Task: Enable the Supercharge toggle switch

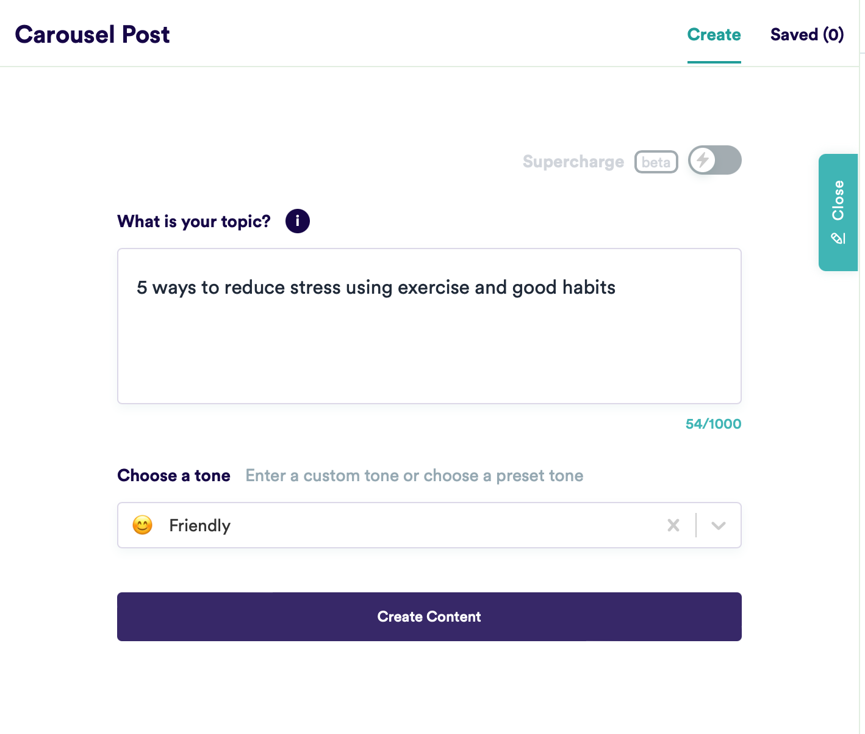Action: [715, 160]
